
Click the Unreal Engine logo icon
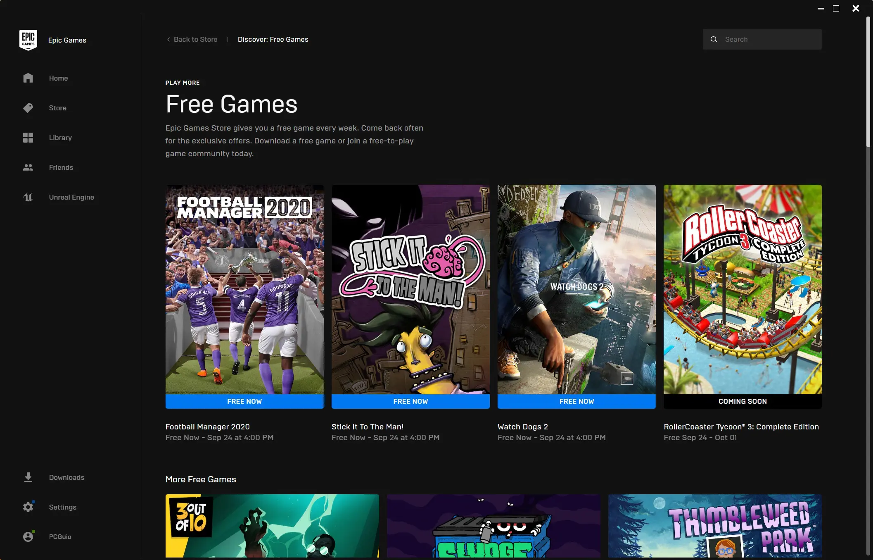tap(28, 197)
